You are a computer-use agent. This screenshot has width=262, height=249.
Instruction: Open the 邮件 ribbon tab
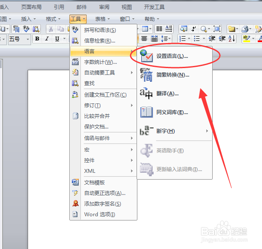click(x=82, y=7)
